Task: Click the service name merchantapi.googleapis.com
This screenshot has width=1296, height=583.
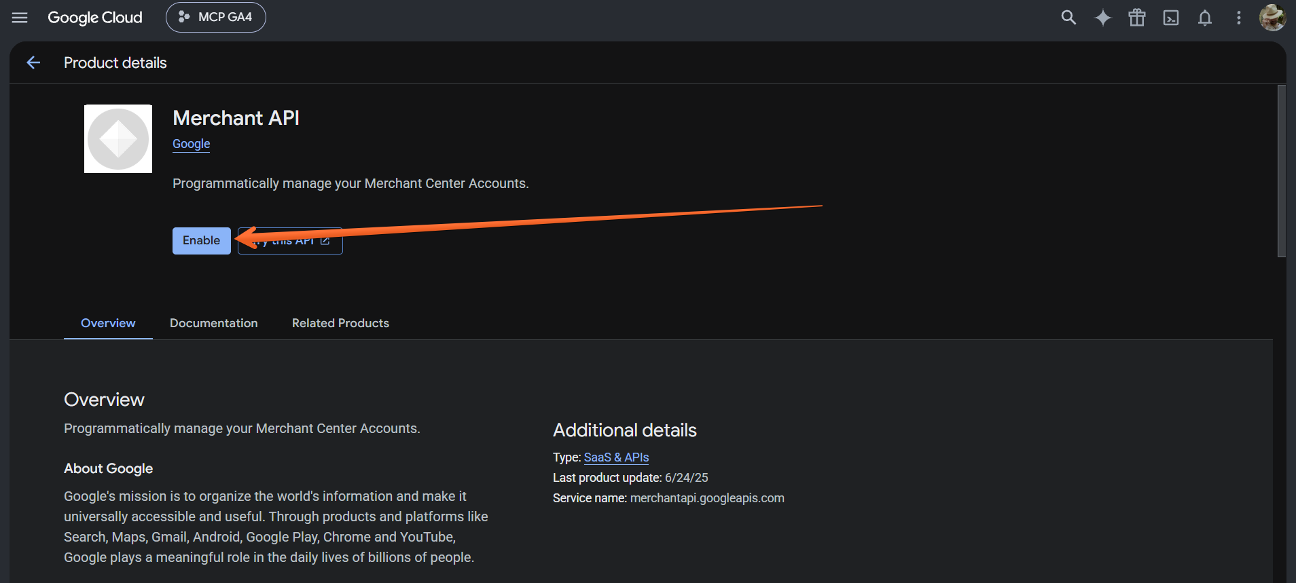Action: pyautogui.click(x=707, y=498)
